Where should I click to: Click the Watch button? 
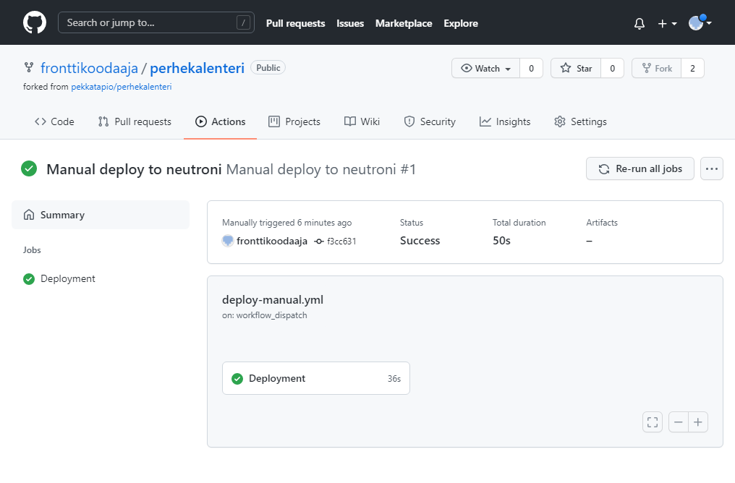pos(485,69)
